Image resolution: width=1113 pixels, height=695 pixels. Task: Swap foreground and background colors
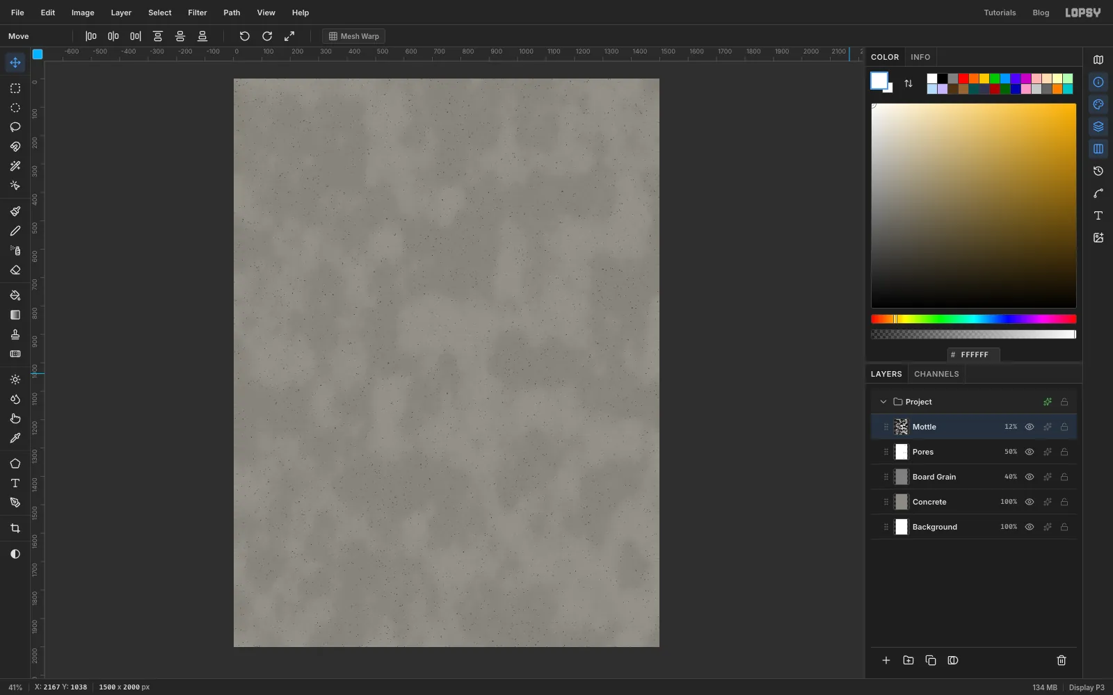point(908,83)
